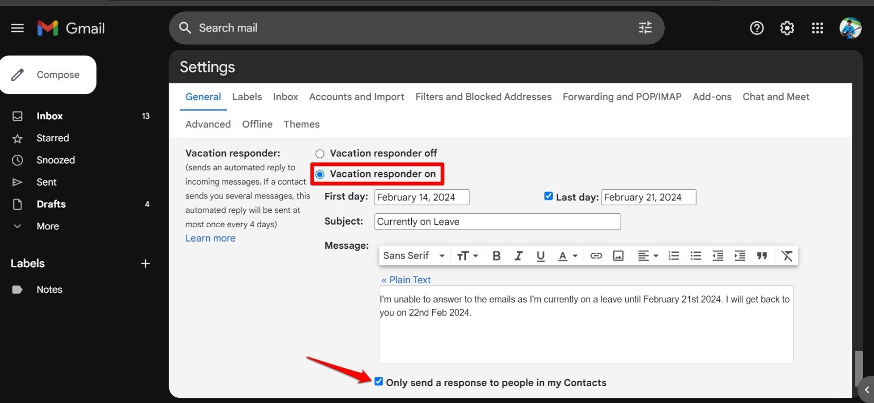This screenshot has height=403, width=874.
Task: Switch to Forwarding and POP/IMAP tab
Action: pyautogui.click(x=622, y=97)
